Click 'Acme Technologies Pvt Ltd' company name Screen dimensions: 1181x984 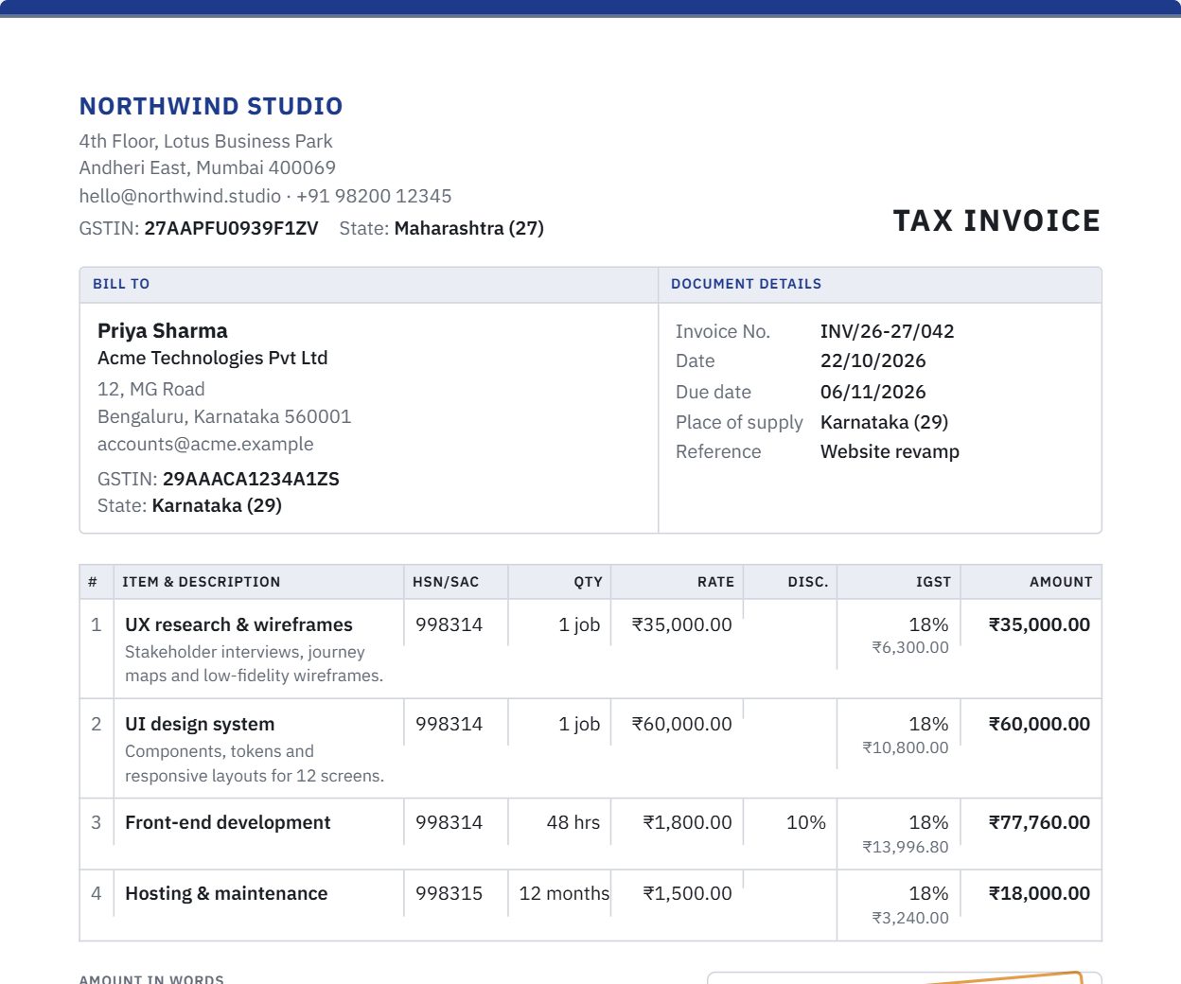click(x=212, y=358)
